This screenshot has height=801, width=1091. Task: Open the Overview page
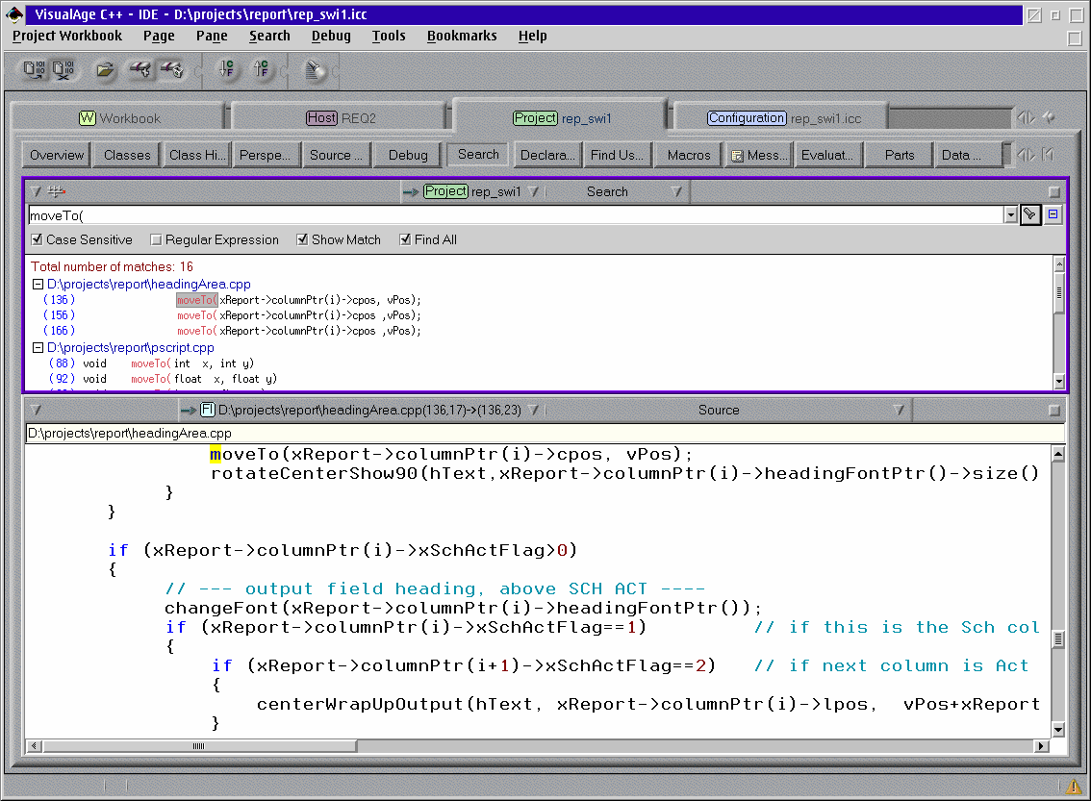[x=57, y=155]
